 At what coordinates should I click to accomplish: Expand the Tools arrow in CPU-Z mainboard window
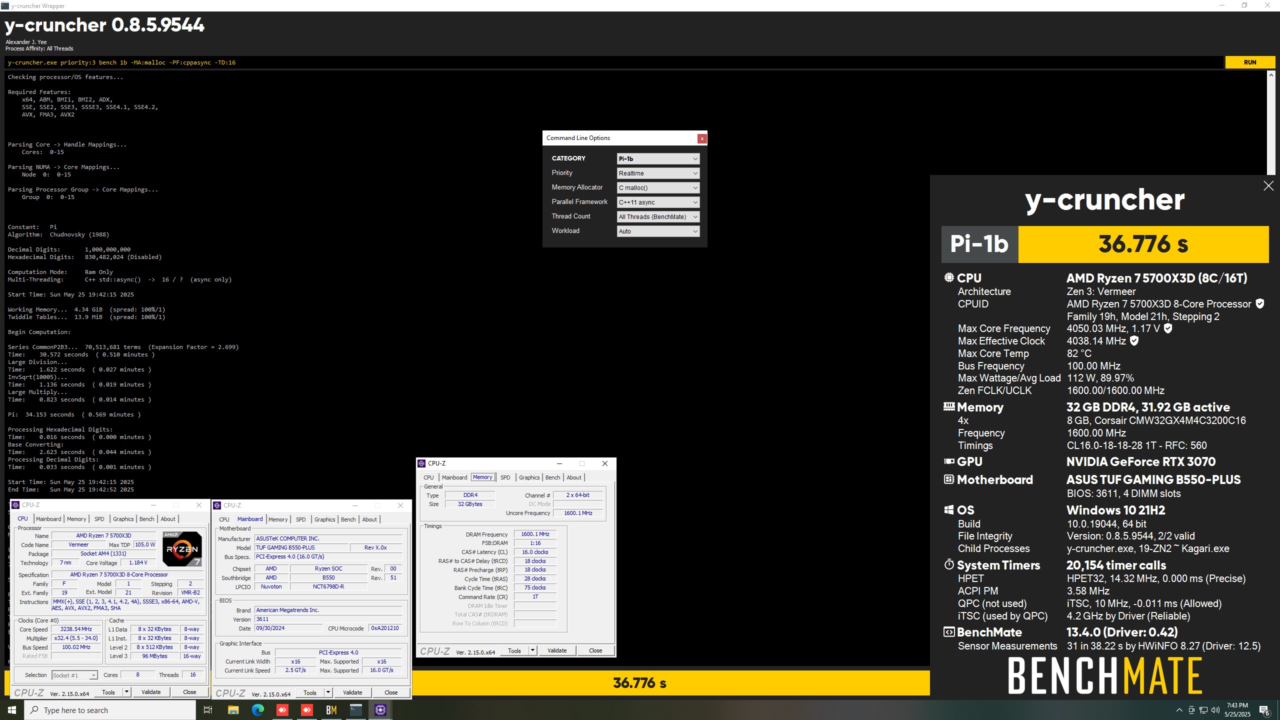[x=328, y=692]
